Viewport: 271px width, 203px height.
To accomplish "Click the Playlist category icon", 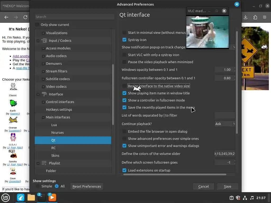I will (44, 163).
